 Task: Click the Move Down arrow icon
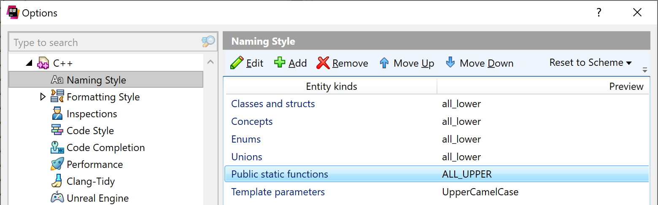click(450, 63)
